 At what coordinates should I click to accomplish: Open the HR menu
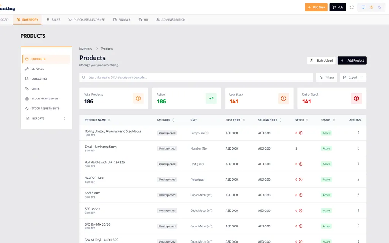point(143,20)
